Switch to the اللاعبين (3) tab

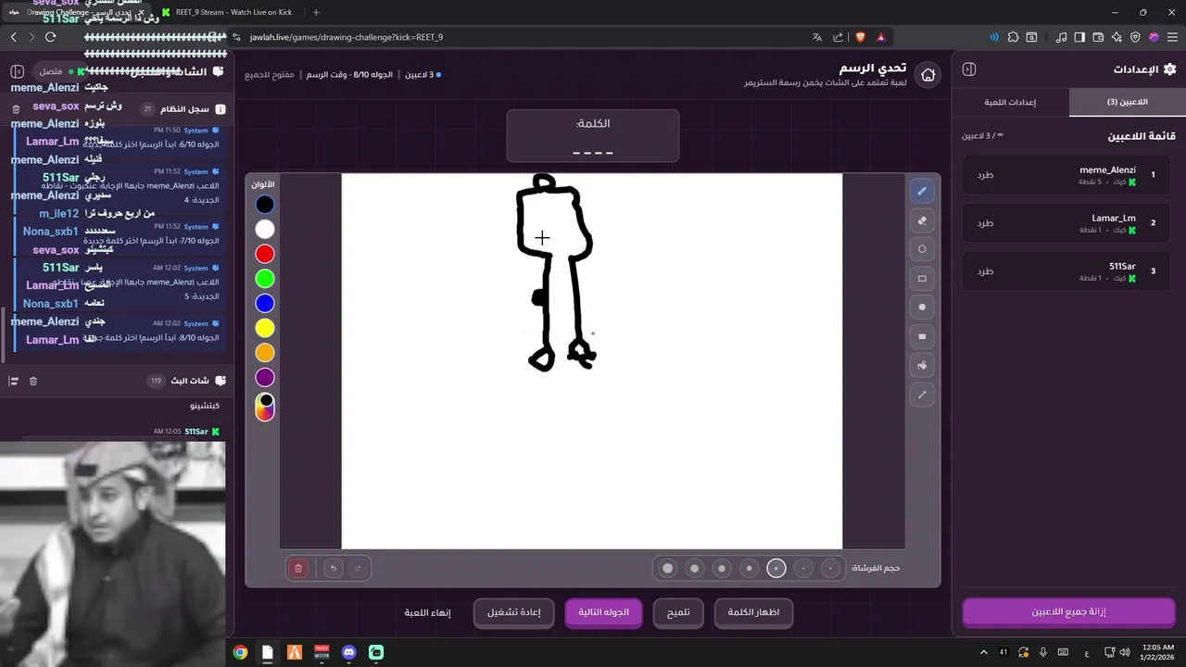[1128, 102]
